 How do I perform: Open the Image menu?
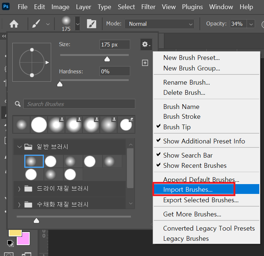pyautogui.click(x=60, y=7)
